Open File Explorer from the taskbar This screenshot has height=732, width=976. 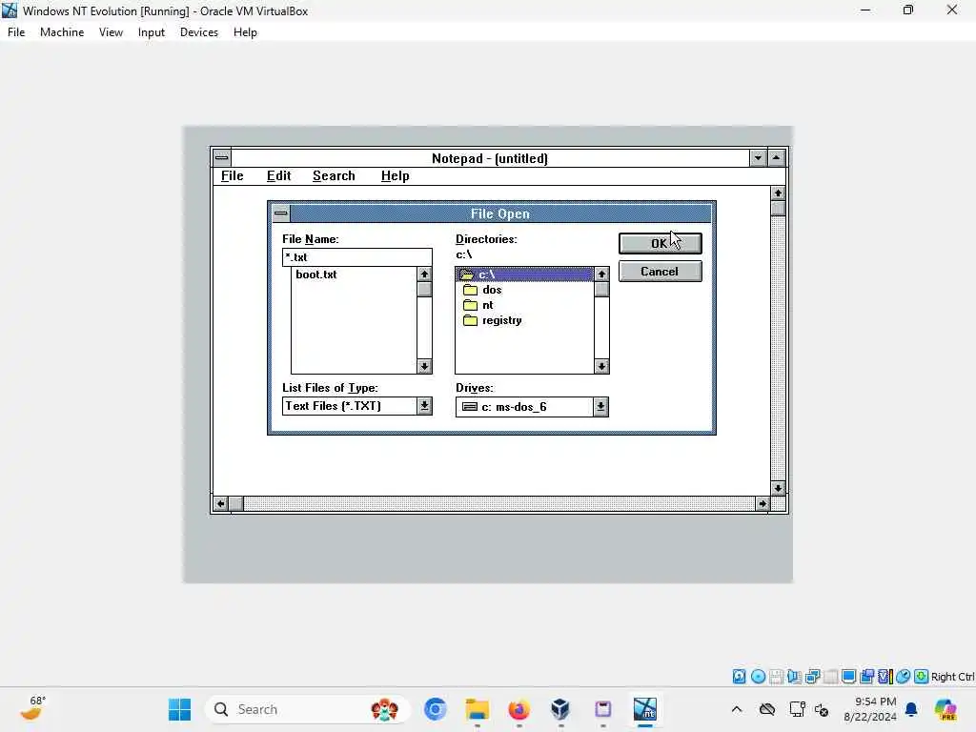coord(478,709)
